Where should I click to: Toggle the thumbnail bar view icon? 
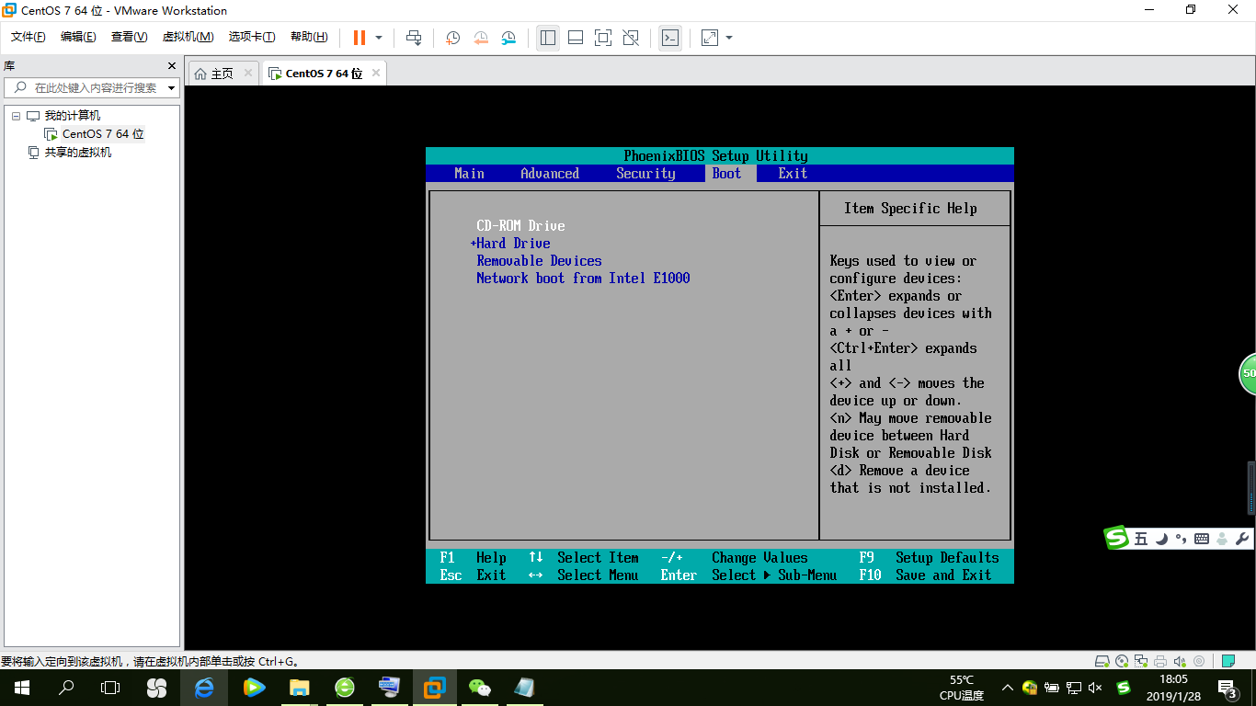click(x=576, y=38)
